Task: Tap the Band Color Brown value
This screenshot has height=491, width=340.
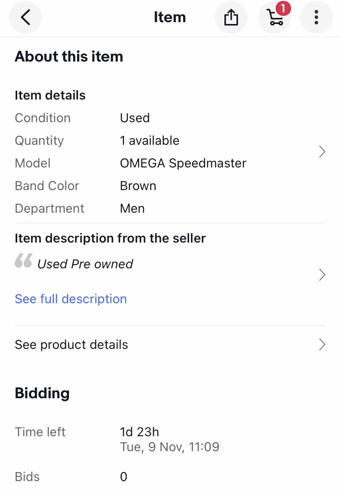Action: tap(138, 186)
